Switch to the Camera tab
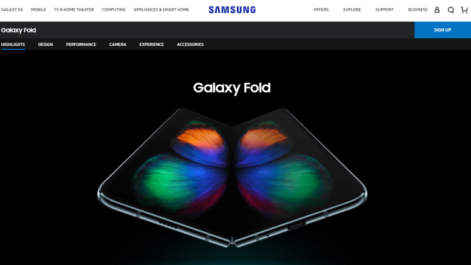Viewport: 471px width, 265px height. point(118,44)
